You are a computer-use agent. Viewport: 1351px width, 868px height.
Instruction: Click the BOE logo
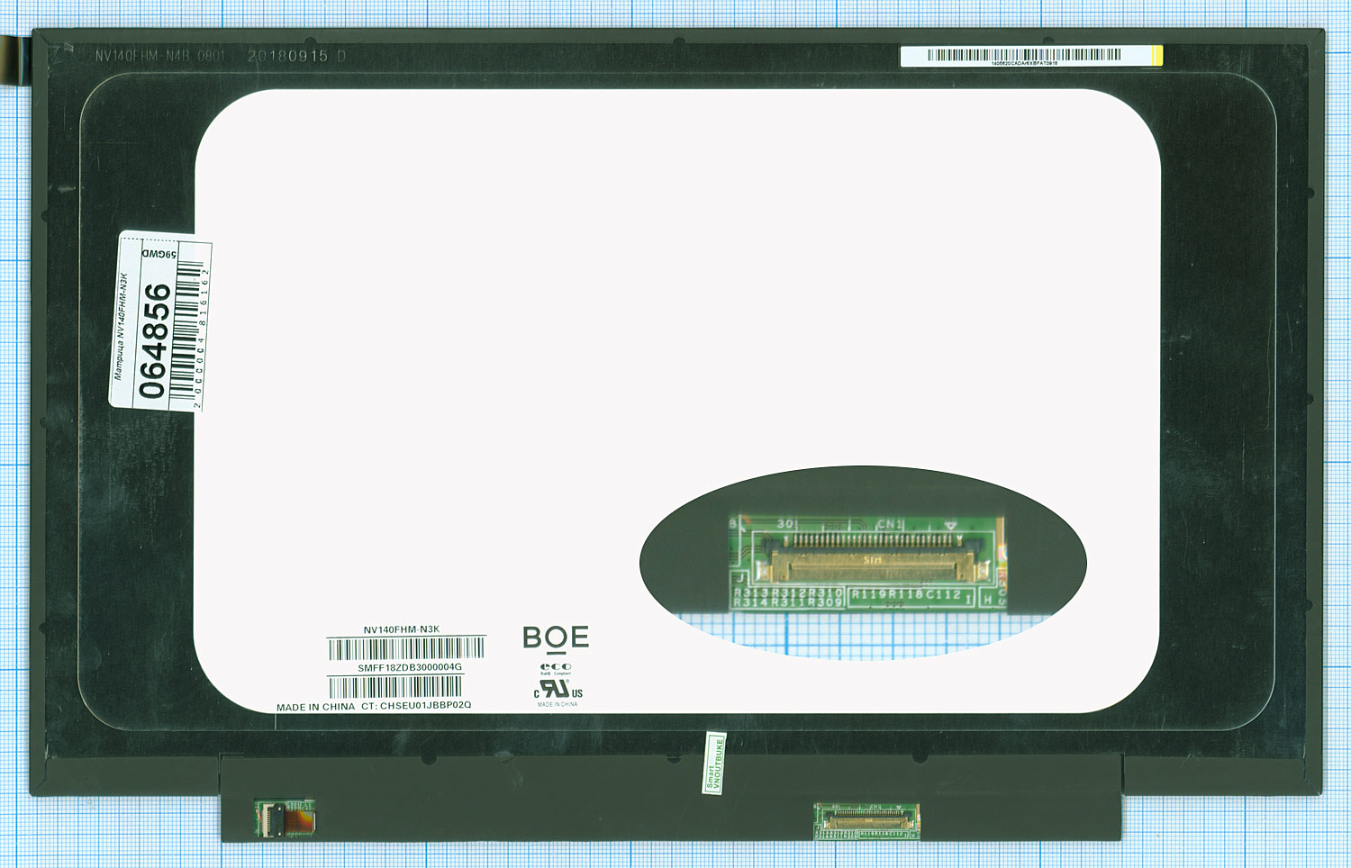click(556, 638)
